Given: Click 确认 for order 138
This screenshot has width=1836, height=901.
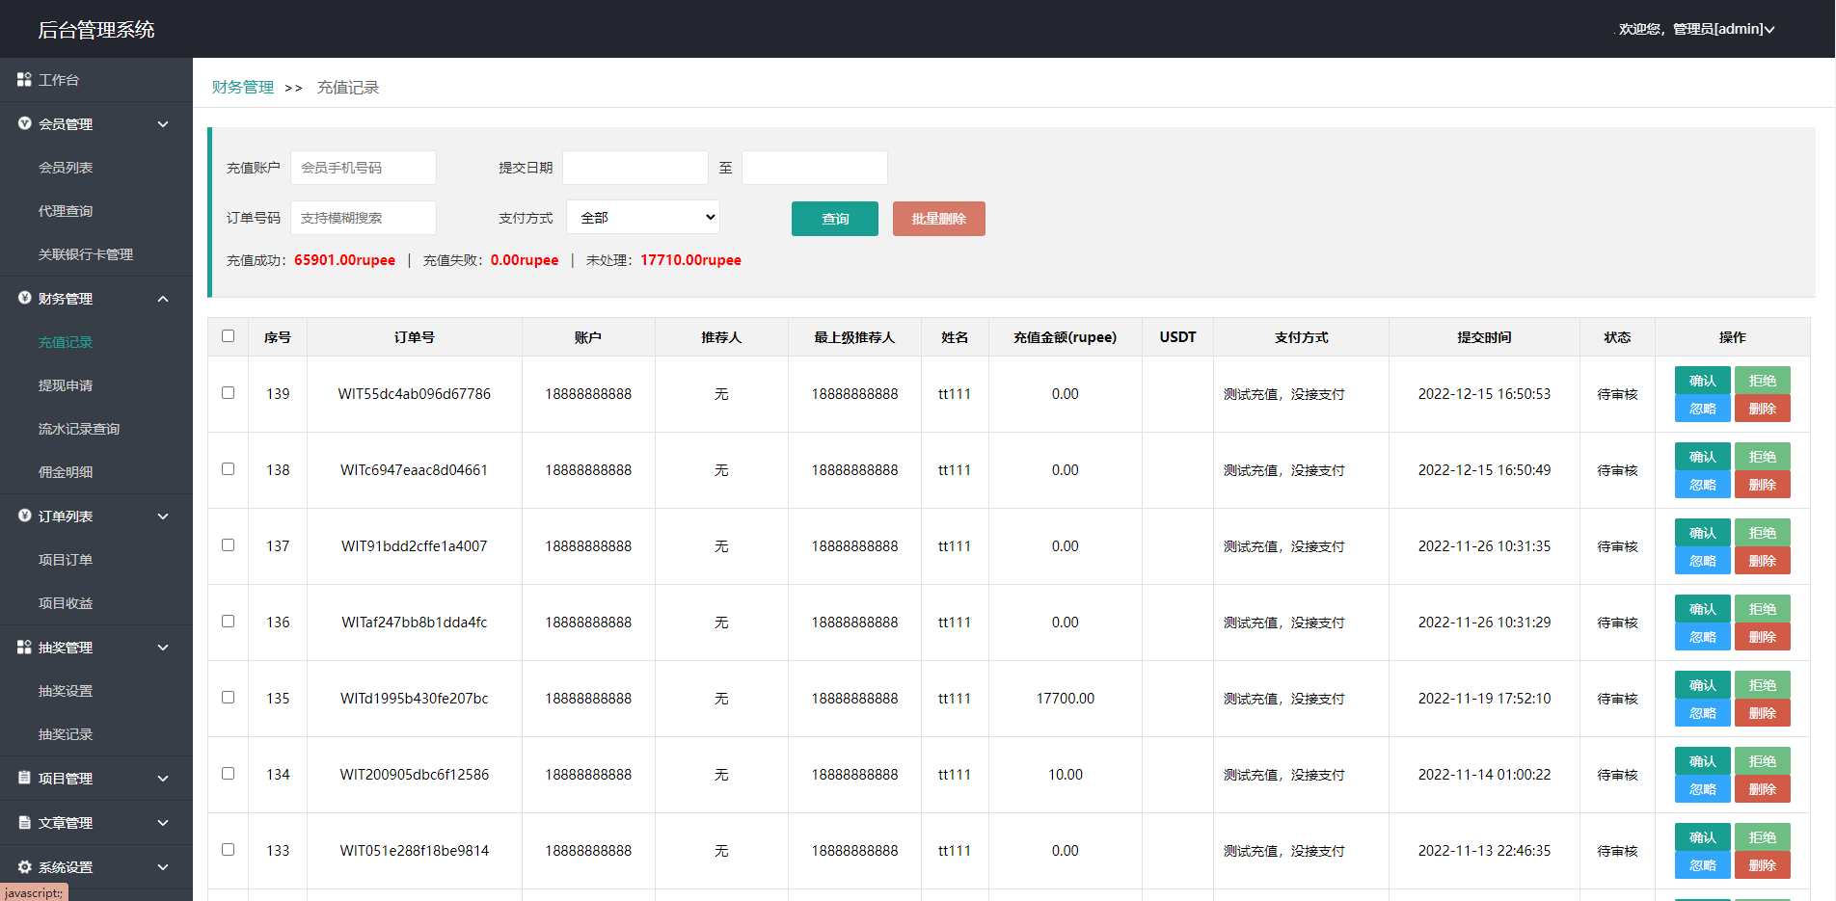Looking at the screenshot, I should click(x=1702, y=457).
